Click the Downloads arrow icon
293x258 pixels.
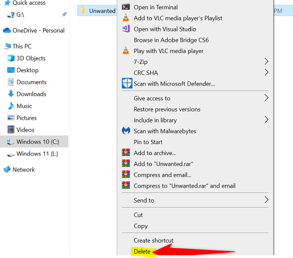click(11, 94)
